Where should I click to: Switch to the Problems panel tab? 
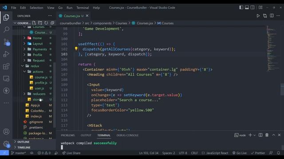(68, 135)
